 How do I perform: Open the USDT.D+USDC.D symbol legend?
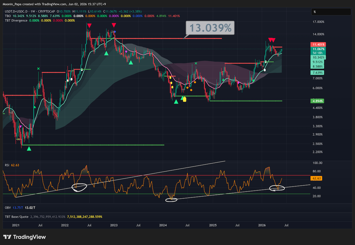(17, 11)
